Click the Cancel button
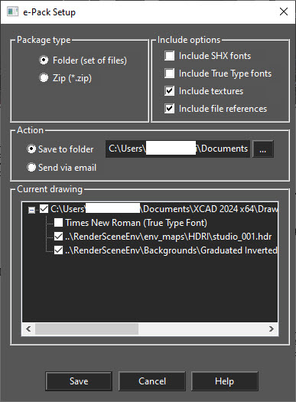This screenshot has width=296, height=402. coord(152,381)
